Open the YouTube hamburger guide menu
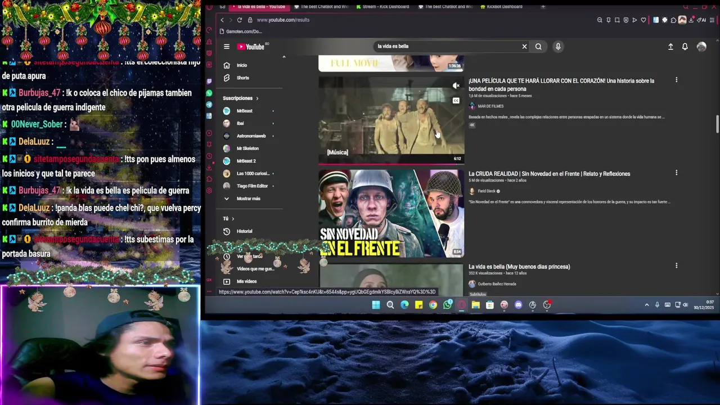 (x=226, y=47)
